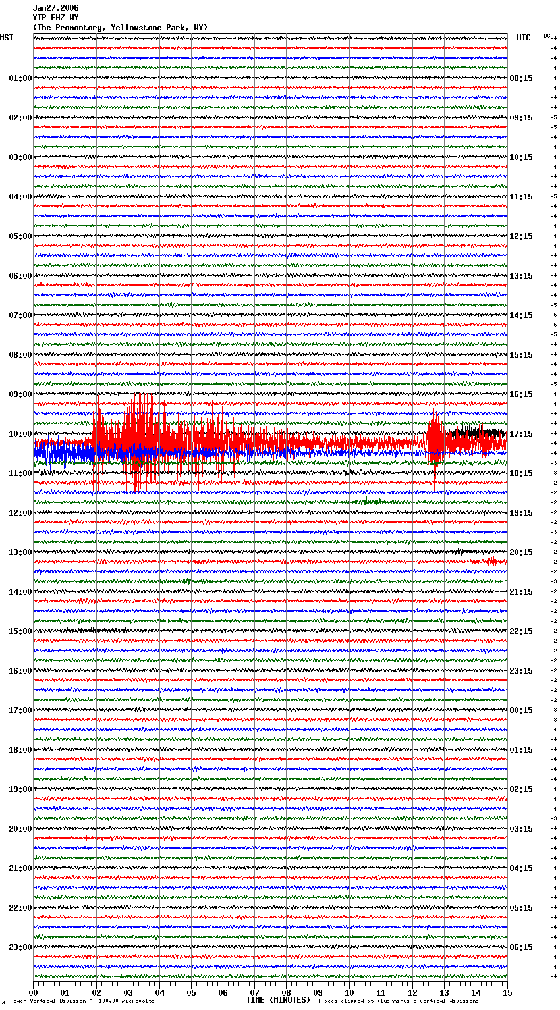Select the "14:00" MST time label
This screenshot has height=1010, width=560.
(20, 592)
